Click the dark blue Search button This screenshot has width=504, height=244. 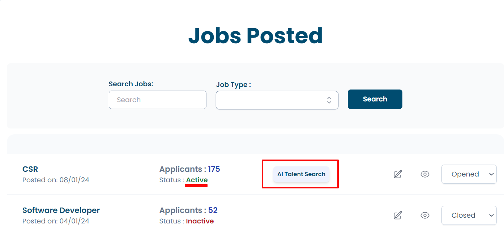tap(375, 99)
